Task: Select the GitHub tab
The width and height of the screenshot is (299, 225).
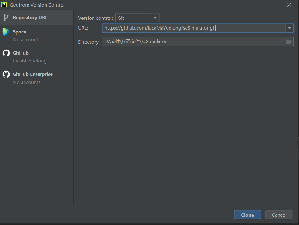Action: [37, 57]
